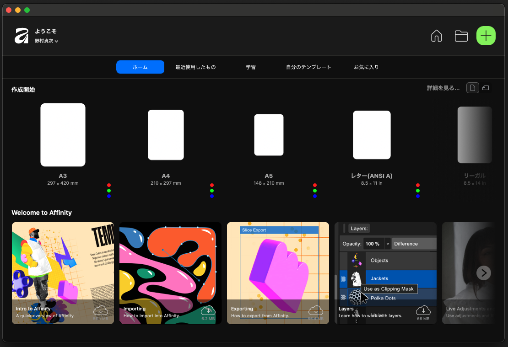Screen dimensions: 508x347
Task: Click the Affinity logo icon
Action: point(22,36)
